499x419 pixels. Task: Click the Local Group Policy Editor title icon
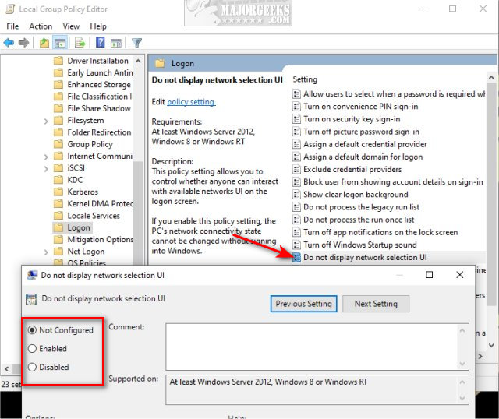(10, 9)
